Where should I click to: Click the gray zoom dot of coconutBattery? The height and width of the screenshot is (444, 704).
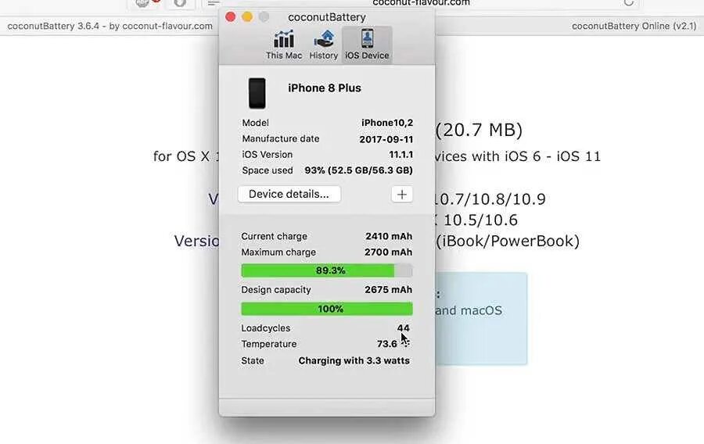click(264, 17)
